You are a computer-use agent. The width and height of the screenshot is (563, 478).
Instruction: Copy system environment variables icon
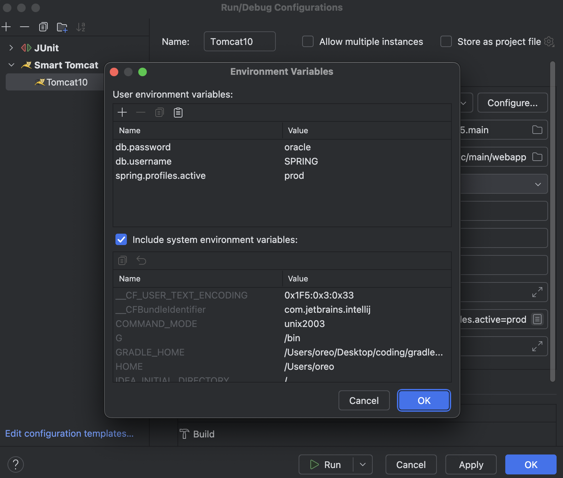tap(123, 261)
